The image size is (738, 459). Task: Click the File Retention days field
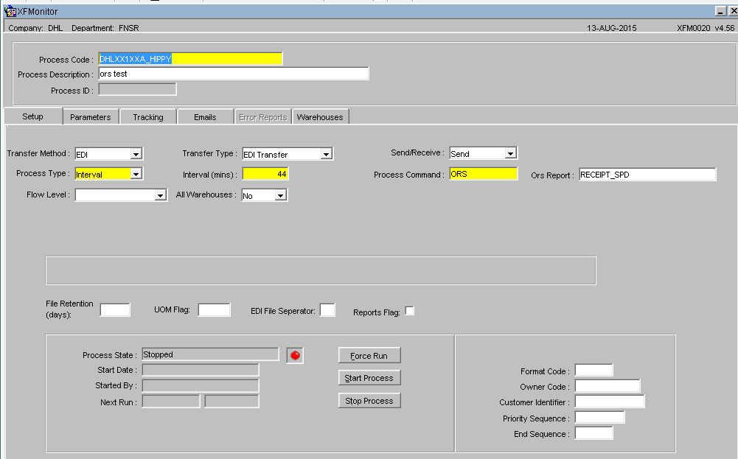click(x=115, y=310)
